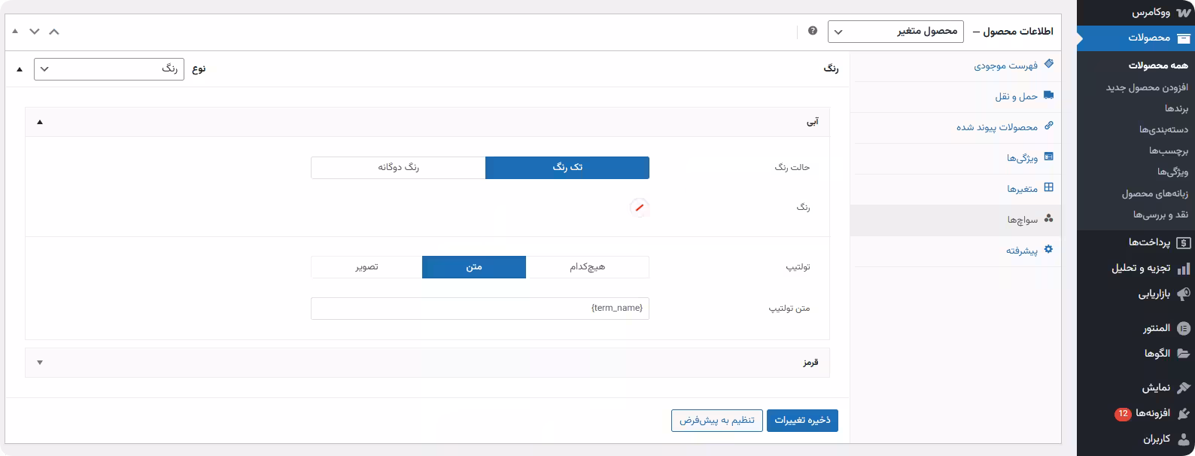
Task: Move product data panel down
Action: click(x=35, y=32)
